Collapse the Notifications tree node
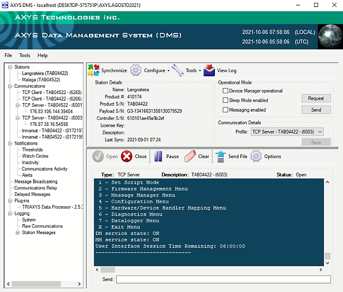 10,143
